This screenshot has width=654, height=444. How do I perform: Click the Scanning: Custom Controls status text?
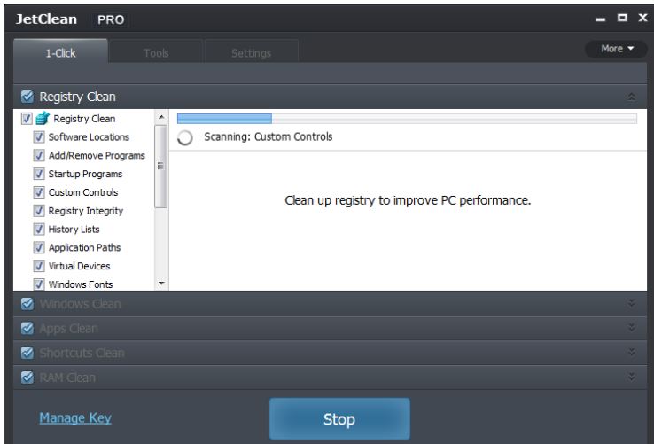(x=269, y=136)
